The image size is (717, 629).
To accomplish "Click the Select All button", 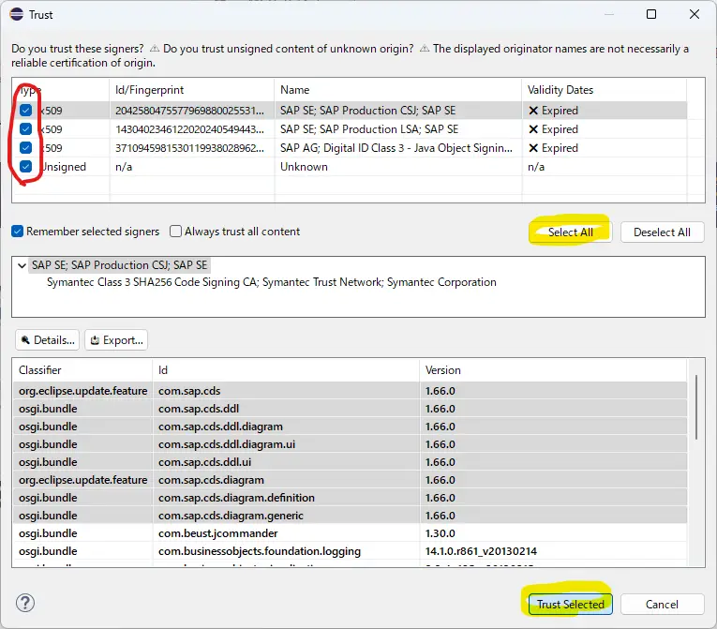I will click(x=570, y=232).
